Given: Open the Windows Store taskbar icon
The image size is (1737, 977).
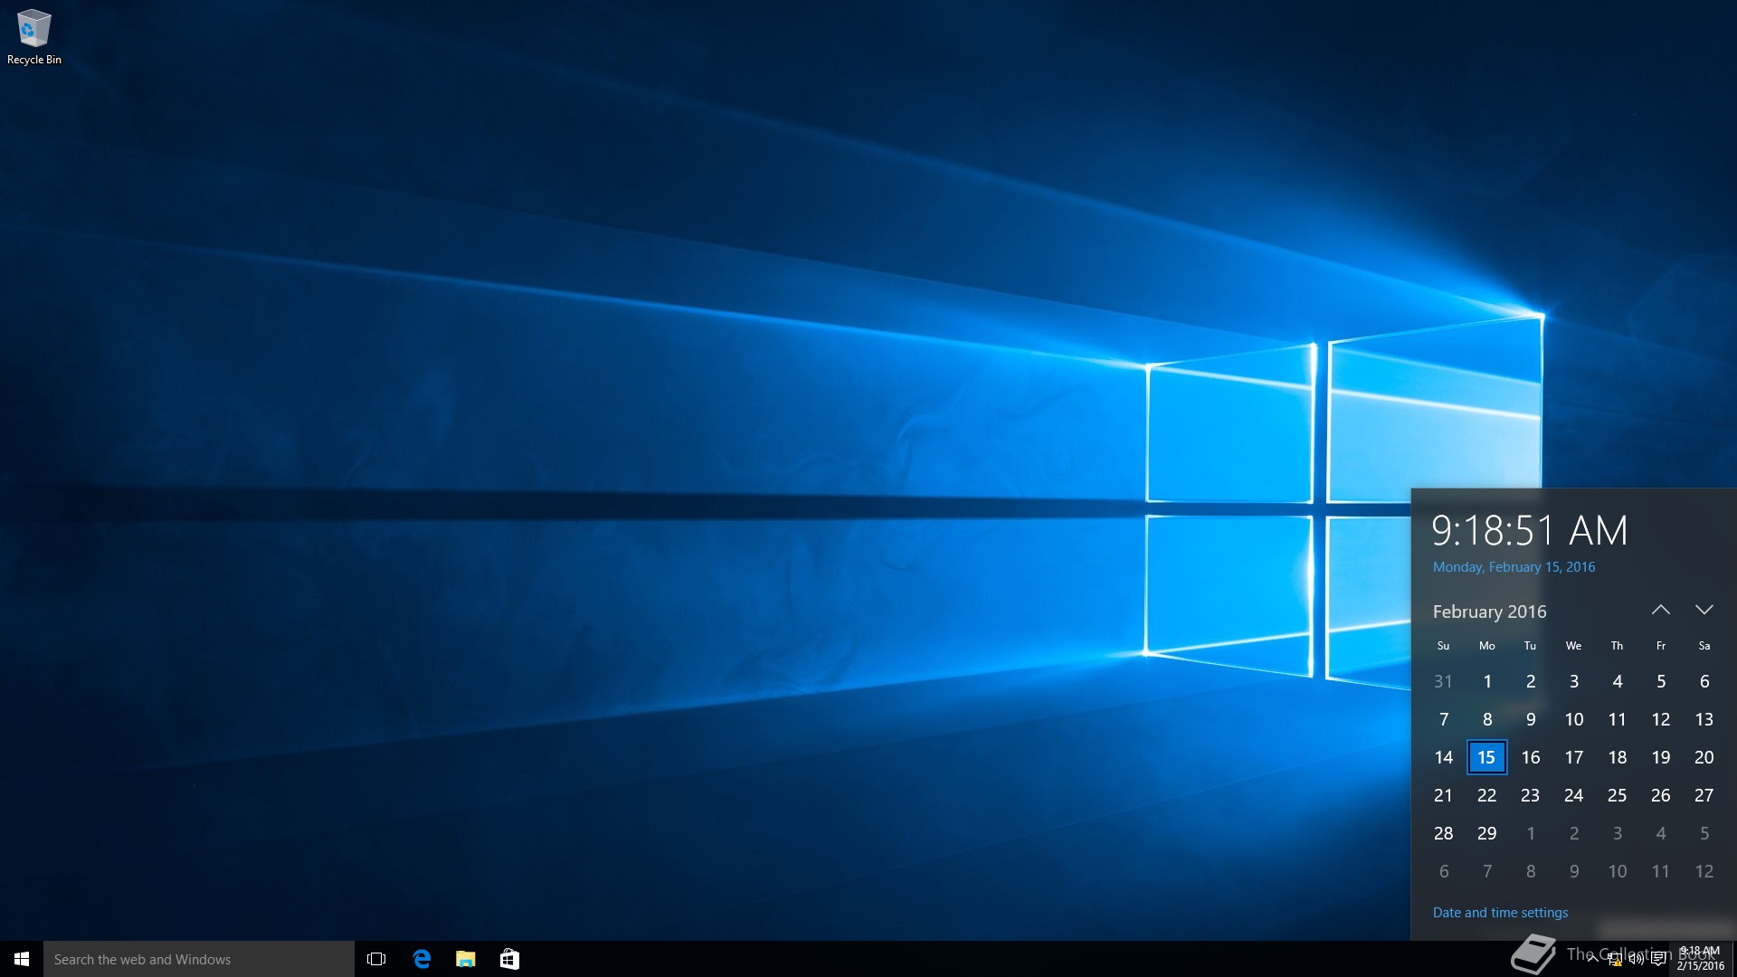Looking at the screenshot, I should point(509,959).
